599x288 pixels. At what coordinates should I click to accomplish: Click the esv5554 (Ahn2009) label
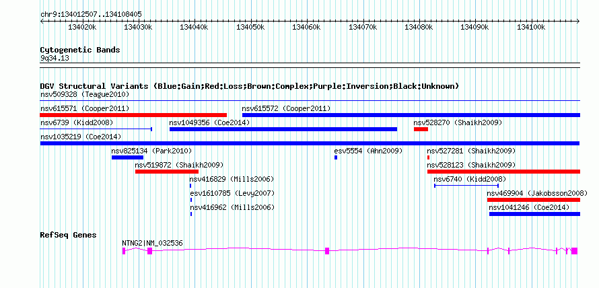[369, 151]
